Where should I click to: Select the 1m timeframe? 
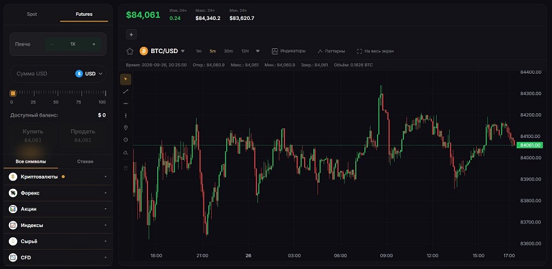[x=199, y=51]
